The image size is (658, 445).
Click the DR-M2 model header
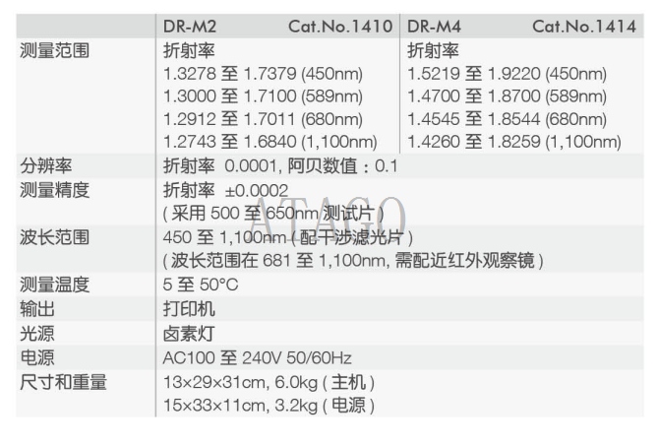190,27
